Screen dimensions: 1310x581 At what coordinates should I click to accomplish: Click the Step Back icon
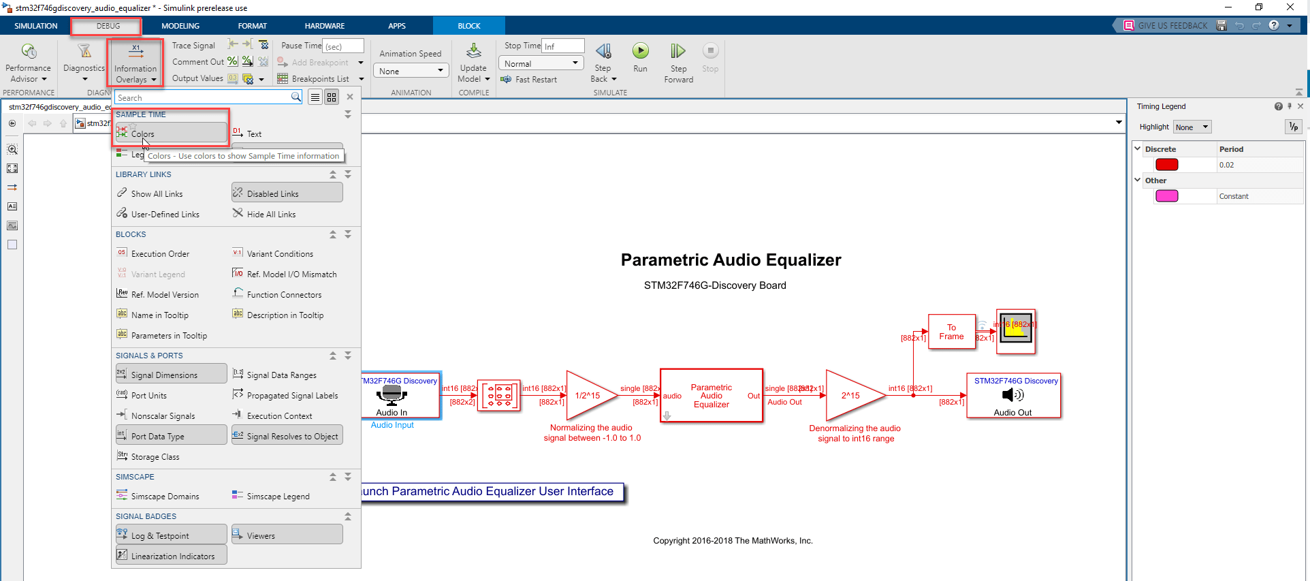click(x=603, y=51)
